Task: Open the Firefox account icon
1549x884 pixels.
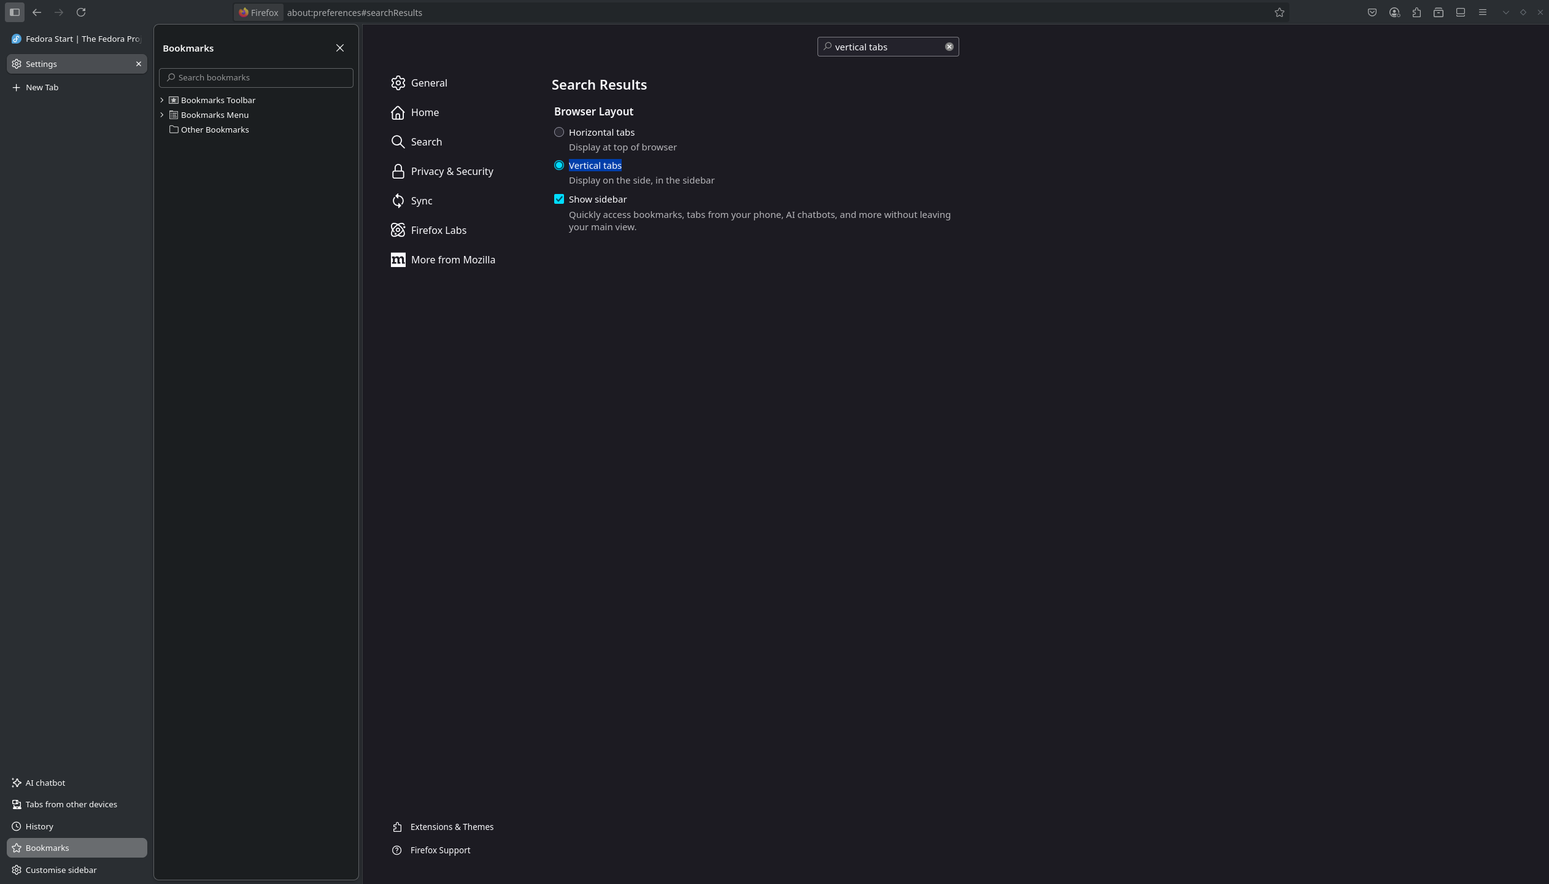Action: [x=1394, y=12]
